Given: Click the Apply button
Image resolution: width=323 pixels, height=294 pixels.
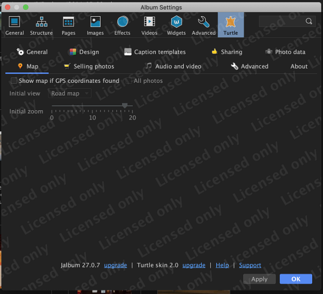Looking at the screenshot, I should (259, 279).
